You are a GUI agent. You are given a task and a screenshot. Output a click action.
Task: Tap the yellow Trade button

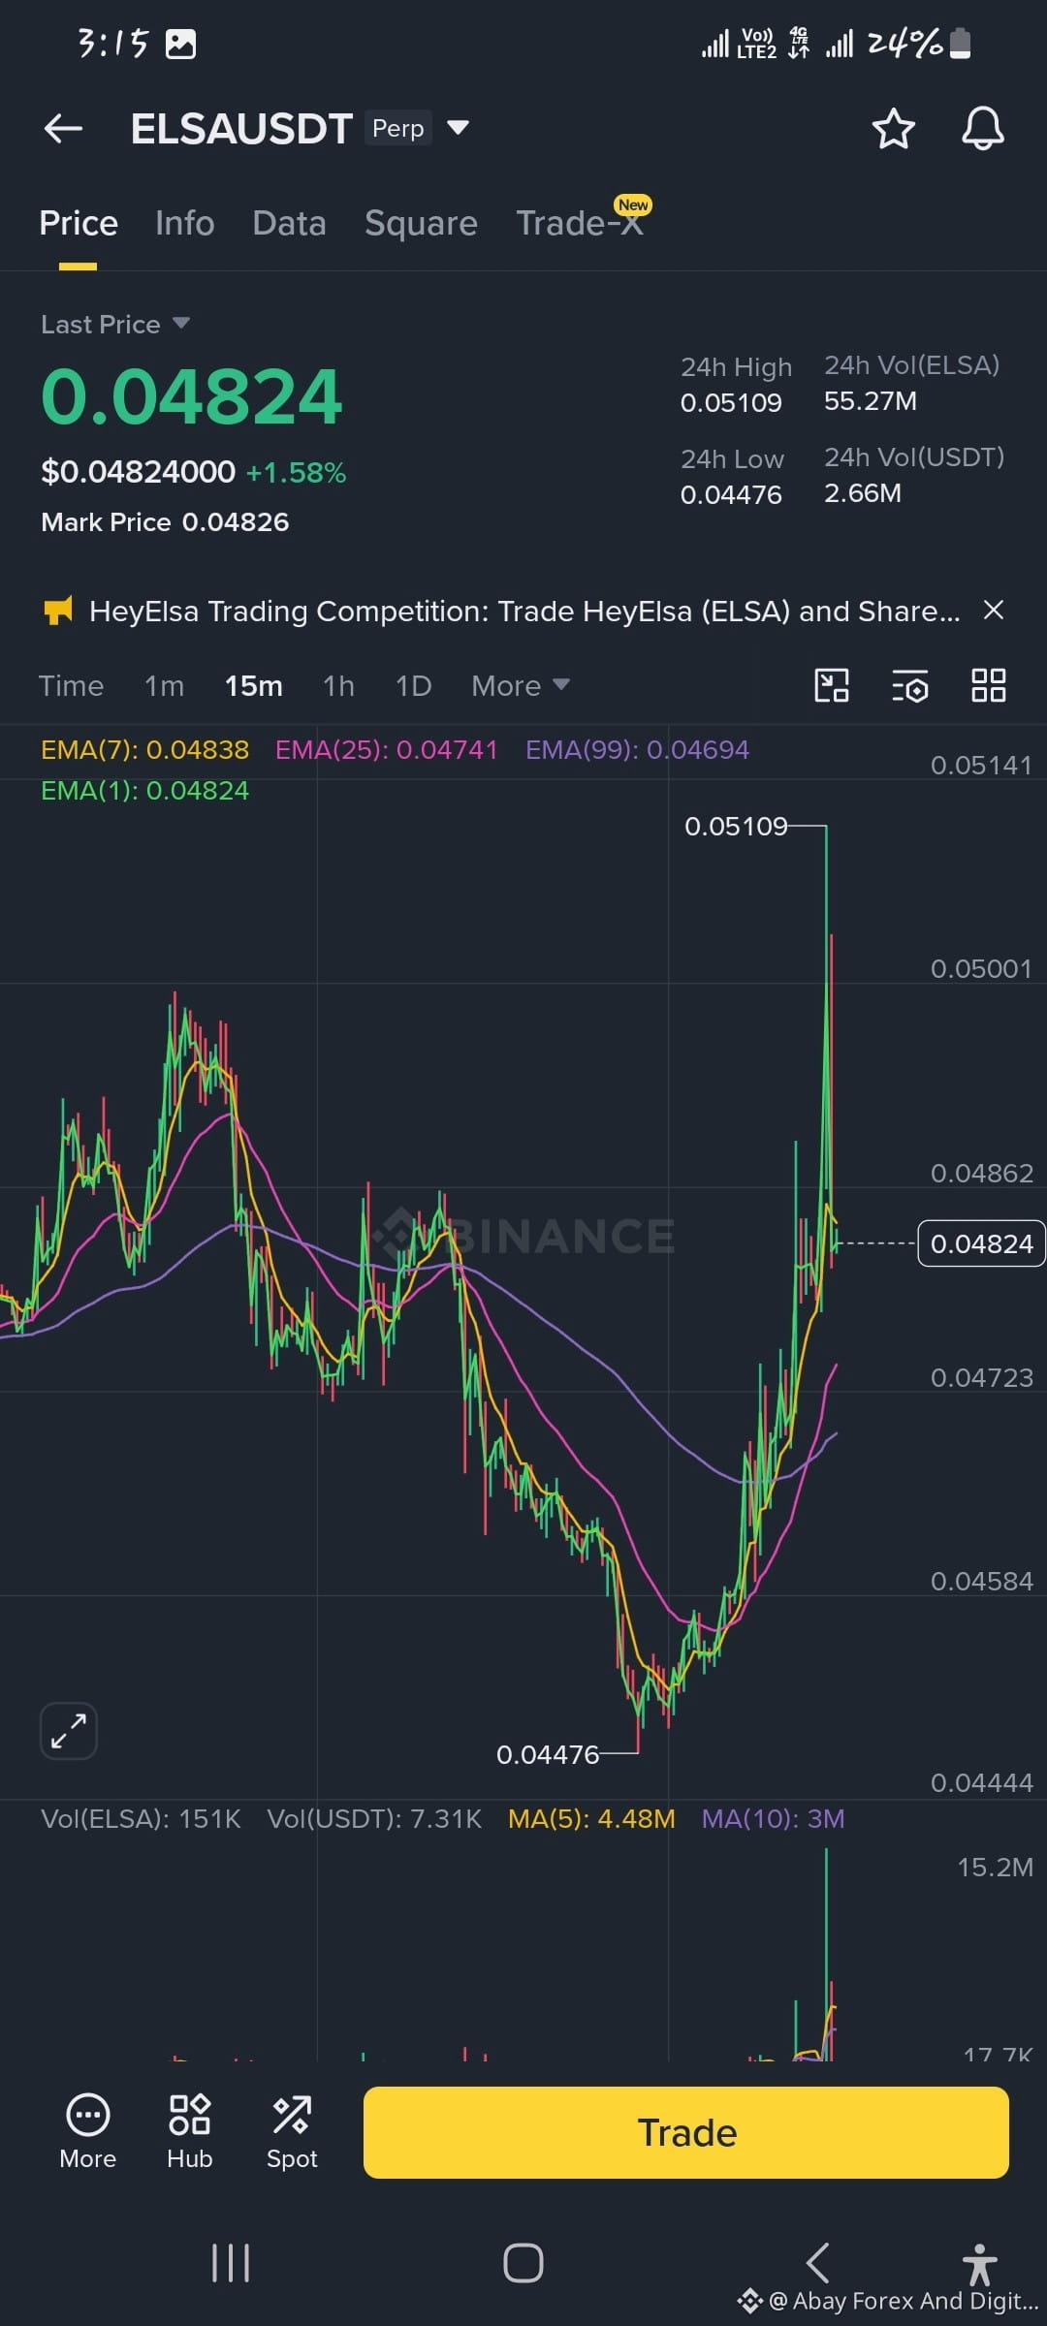(x=686, y=2132)
